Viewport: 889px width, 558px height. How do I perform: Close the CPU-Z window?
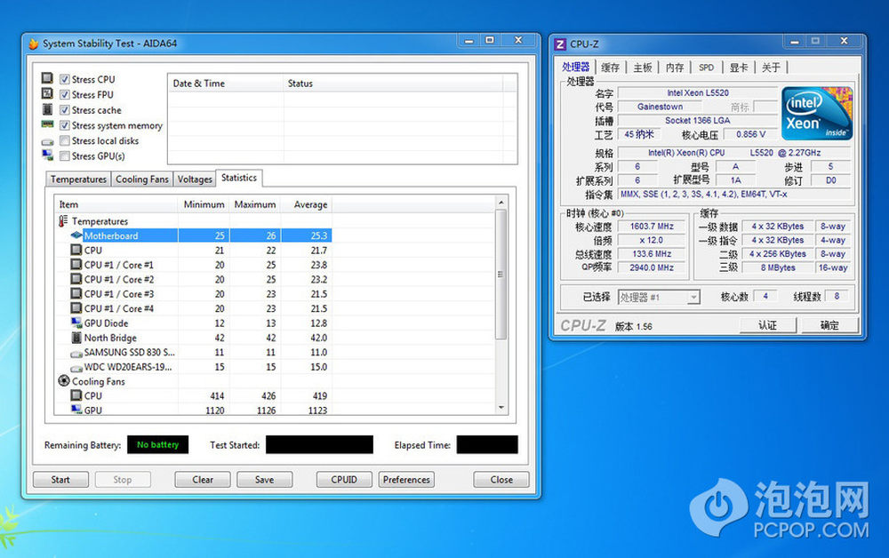click(x=845, y=42)
